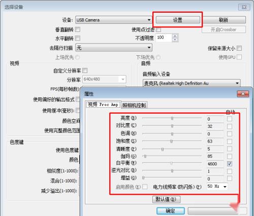Enable auto checkbox for 逆光对比
The width and height of the screenshot is (254, 216).
230,171
